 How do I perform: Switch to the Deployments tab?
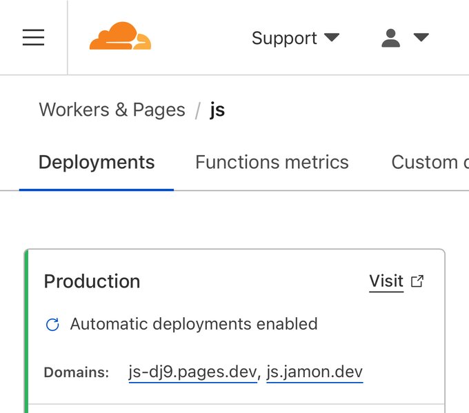pos(97,162)
